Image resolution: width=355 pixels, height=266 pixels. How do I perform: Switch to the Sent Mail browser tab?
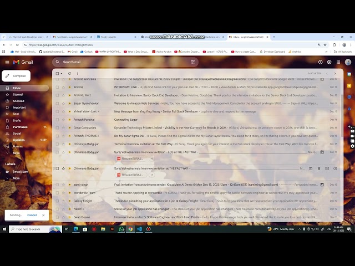point(73,37)
